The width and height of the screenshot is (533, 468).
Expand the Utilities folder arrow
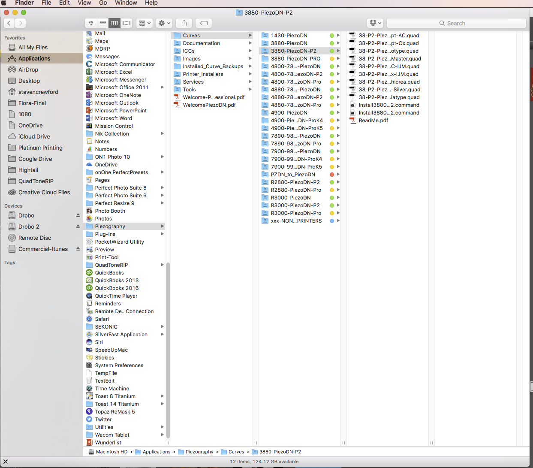163,427
